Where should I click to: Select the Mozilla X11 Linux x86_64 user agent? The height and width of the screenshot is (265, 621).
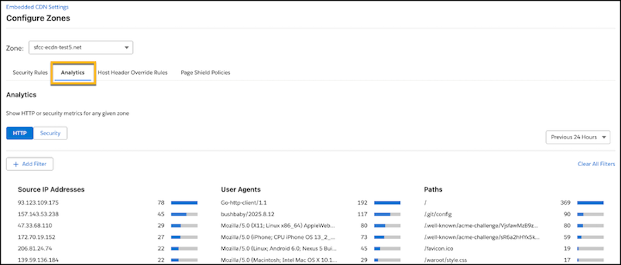[278, 225]
